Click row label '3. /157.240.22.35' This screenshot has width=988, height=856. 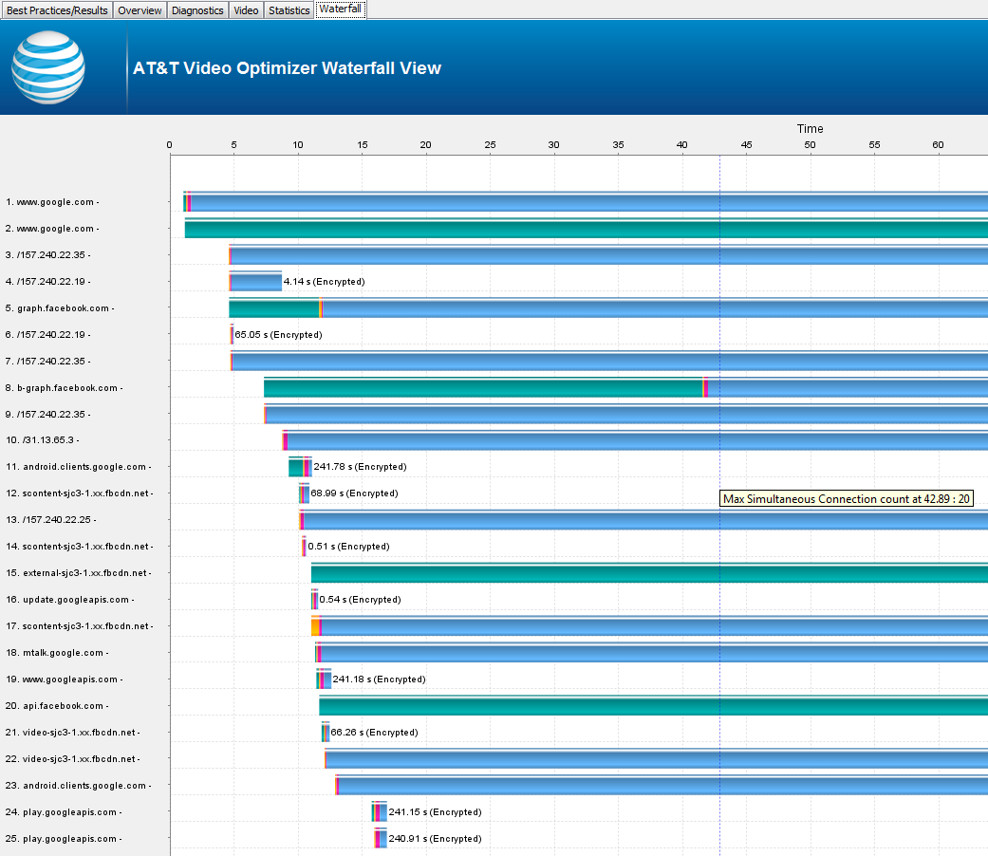47,255
